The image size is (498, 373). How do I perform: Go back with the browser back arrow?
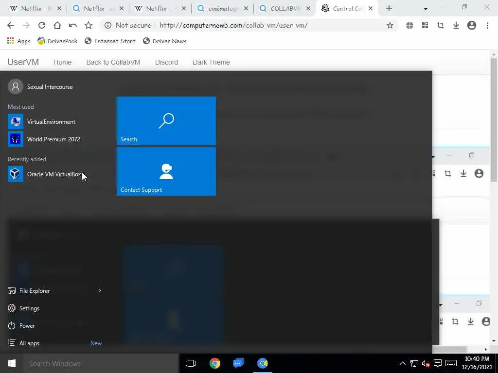click(11, 25)
